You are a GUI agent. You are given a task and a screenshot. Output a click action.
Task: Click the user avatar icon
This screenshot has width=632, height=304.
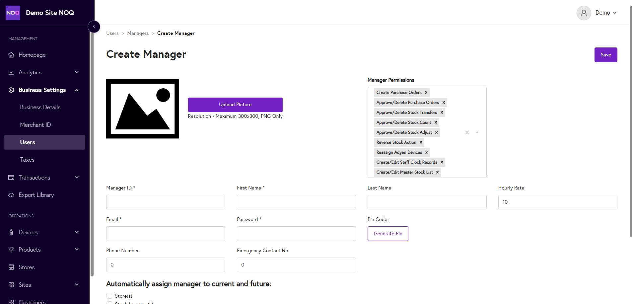[x=584, y=13]
